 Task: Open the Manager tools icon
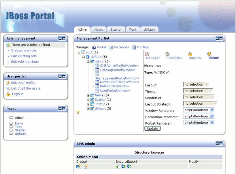click(147, 54)
